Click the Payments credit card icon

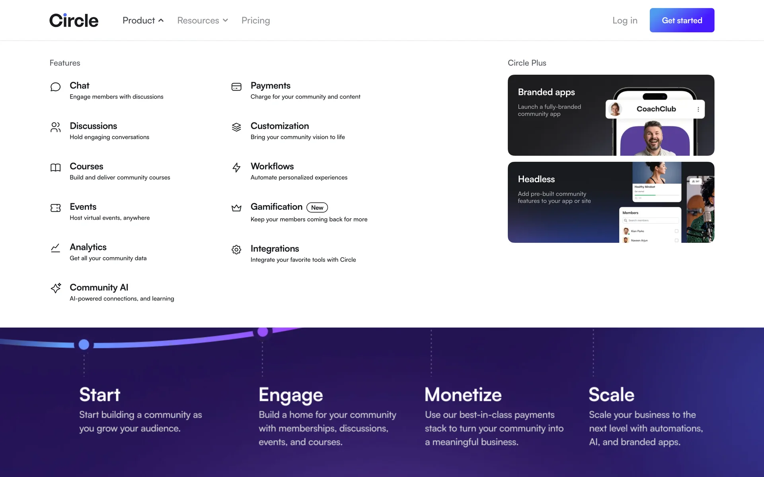point(236,87)
